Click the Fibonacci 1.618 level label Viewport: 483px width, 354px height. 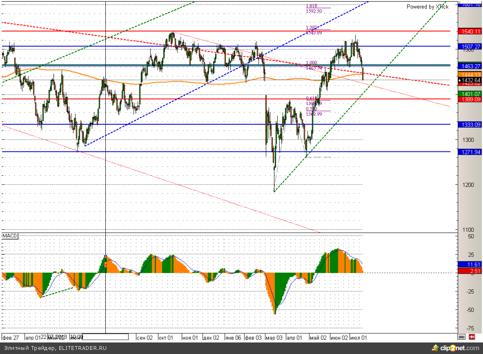click(311, 6)
